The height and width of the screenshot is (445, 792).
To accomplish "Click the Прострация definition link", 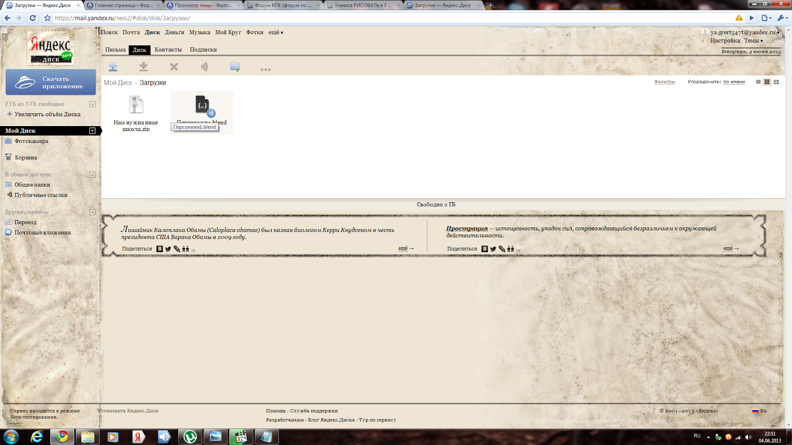I will point(467,228).
